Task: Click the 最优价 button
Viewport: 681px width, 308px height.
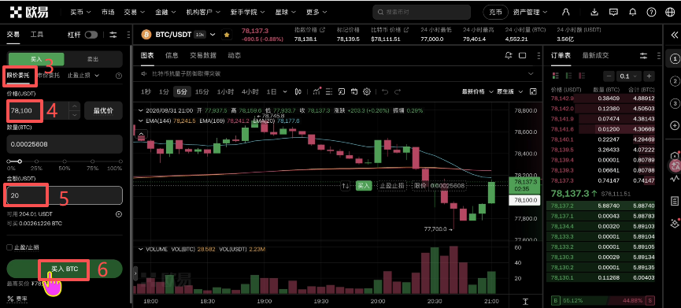Action: click(103, 111)
